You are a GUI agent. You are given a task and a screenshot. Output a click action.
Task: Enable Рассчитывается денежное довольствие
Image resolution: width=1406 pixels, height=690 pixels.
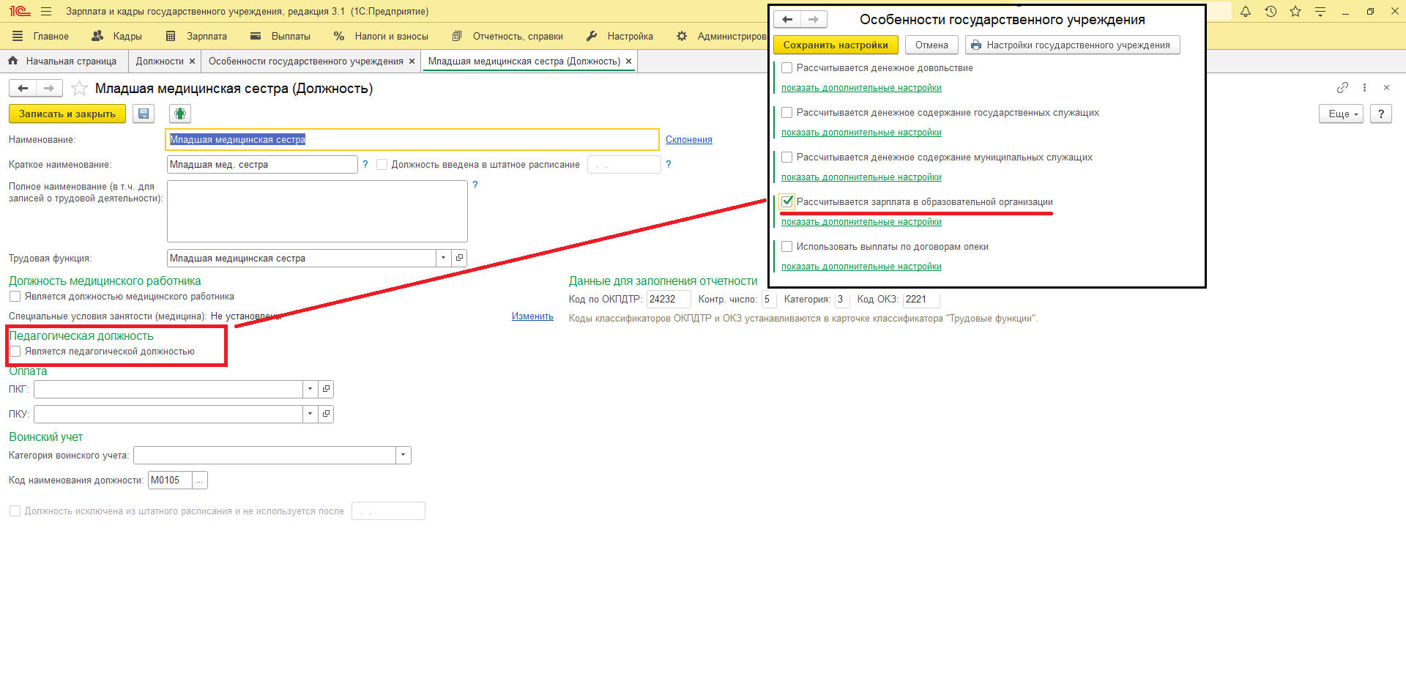(787, 68)
